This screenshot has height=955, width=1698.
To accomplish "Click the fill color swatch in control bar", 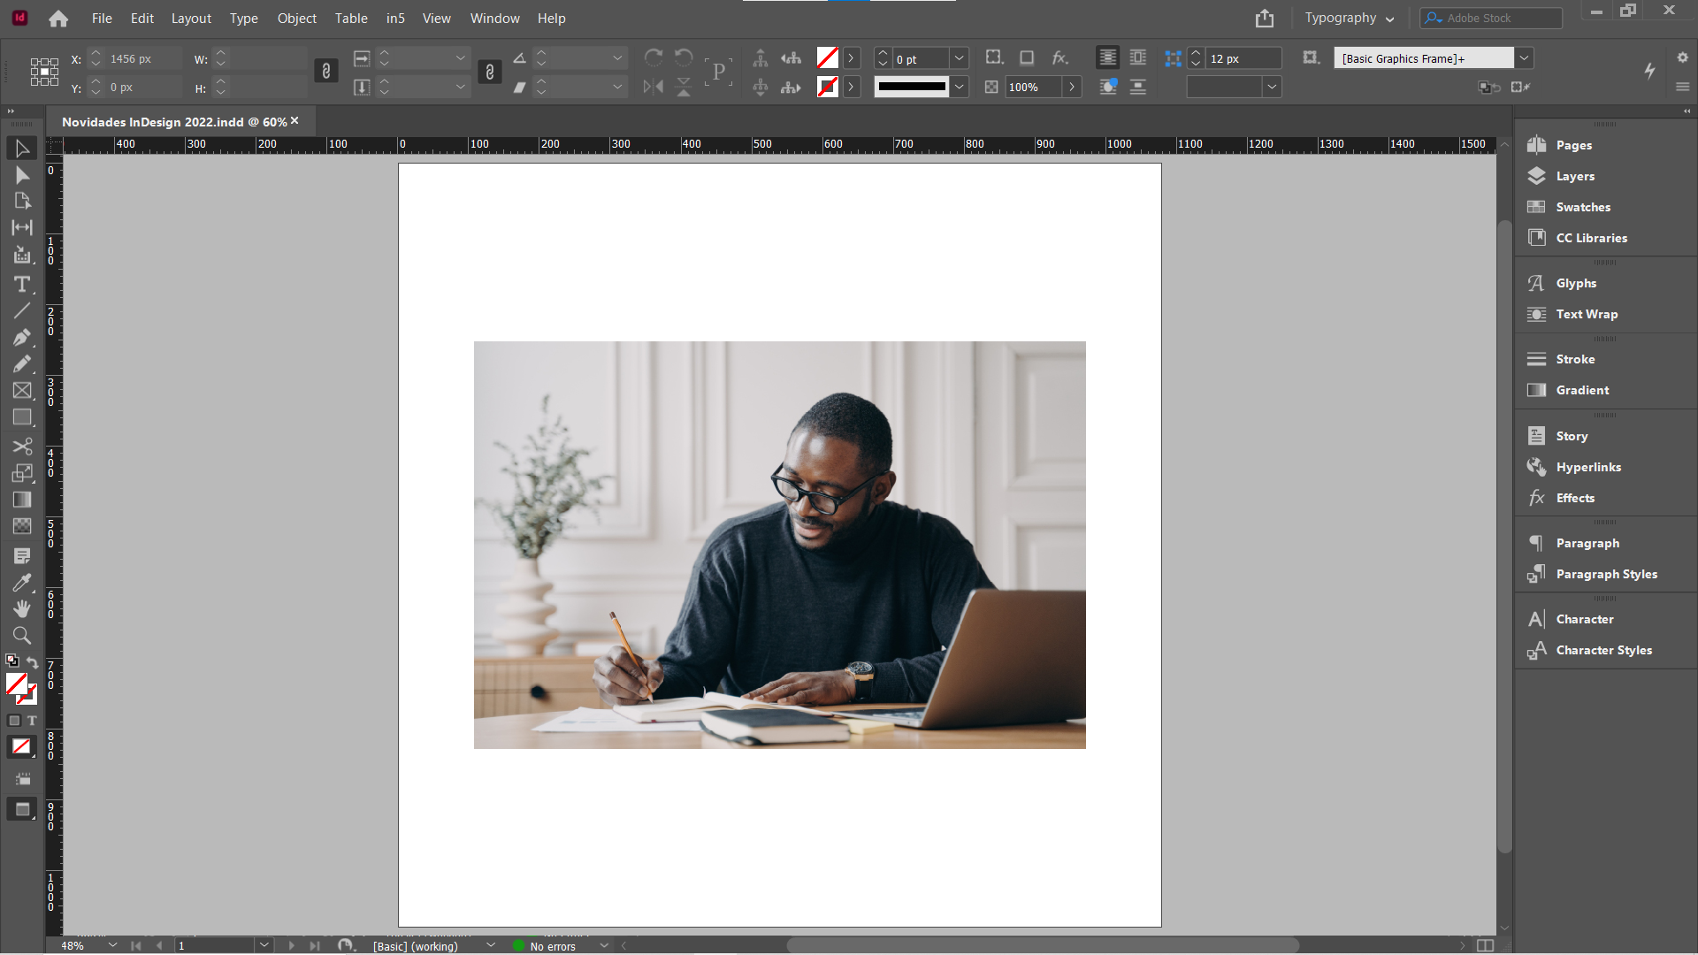I will pos(827,58).
